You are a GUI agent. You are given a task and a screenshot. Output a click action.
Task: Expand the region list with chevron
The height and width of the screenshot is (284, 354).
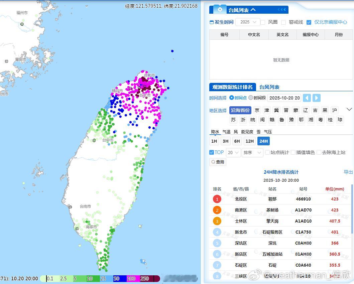[x=349, y=110]
